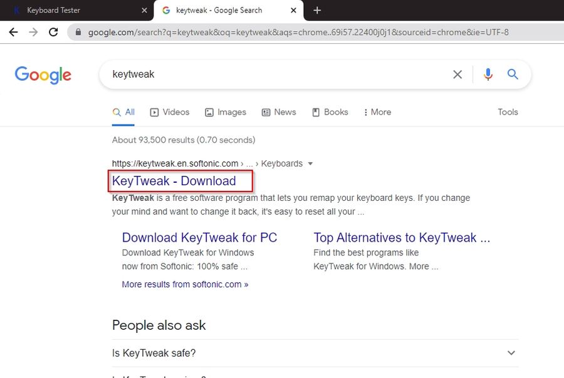
Task: Select the keytweak Google Search tab
Action: 228,11
